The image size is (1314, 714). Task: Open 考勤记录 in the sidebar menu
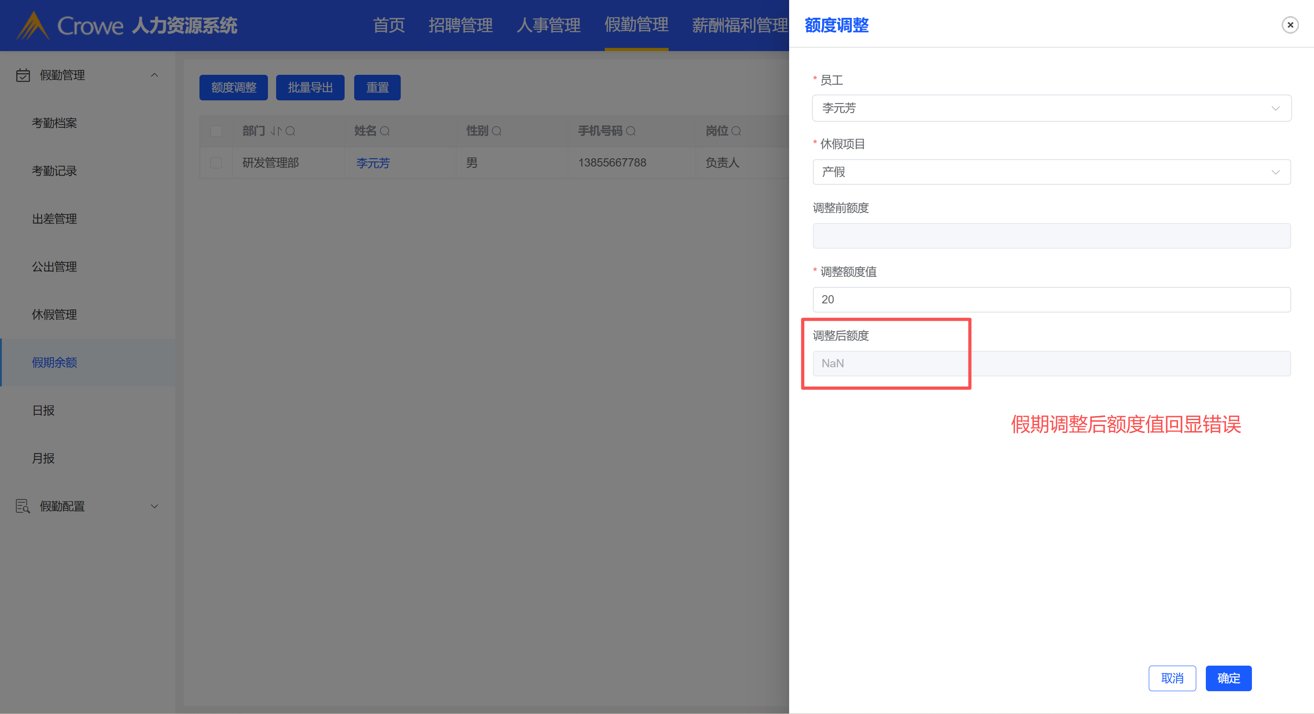tap(55, 171)
